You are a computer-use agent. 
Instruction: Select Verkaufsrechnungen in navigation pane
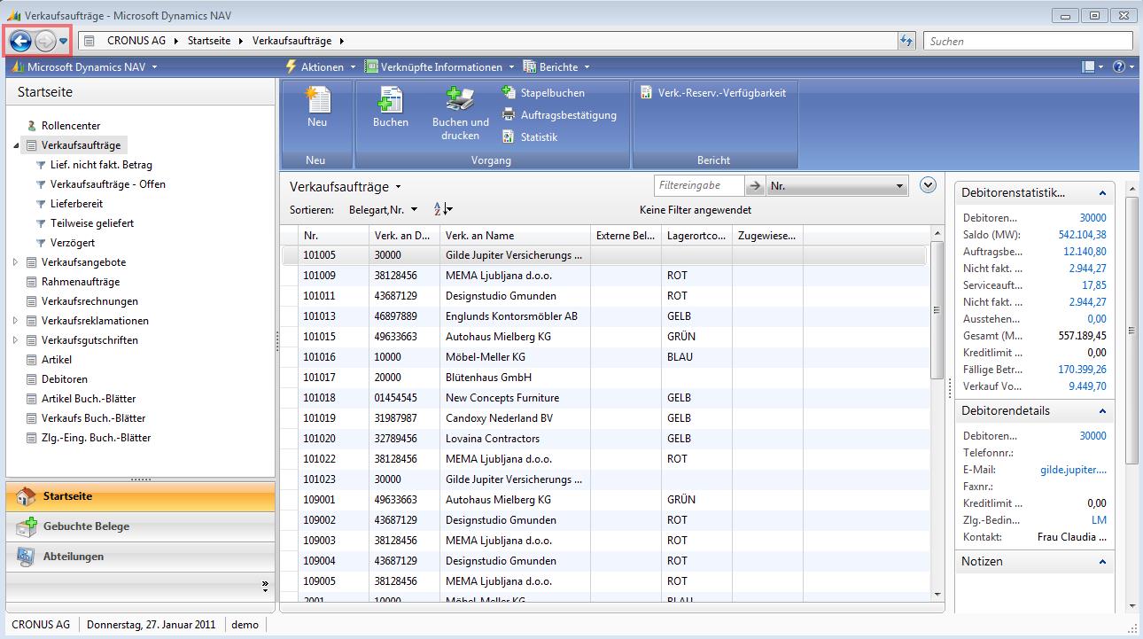tap(89, 301)
